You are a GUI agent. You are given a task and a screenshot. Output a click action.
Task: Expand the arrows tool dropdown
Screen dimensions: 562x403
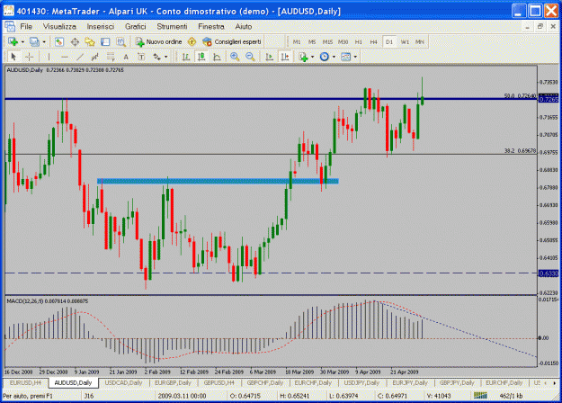pyautogui.click(x=166, y=57)
